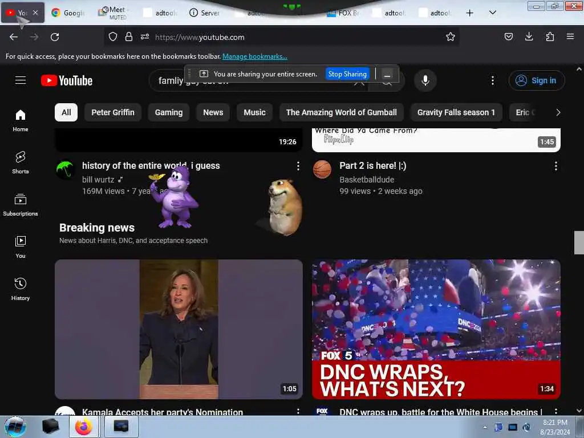Click the YouTube logo
Viewport: 584px width, 438px height.
(67, 80)
